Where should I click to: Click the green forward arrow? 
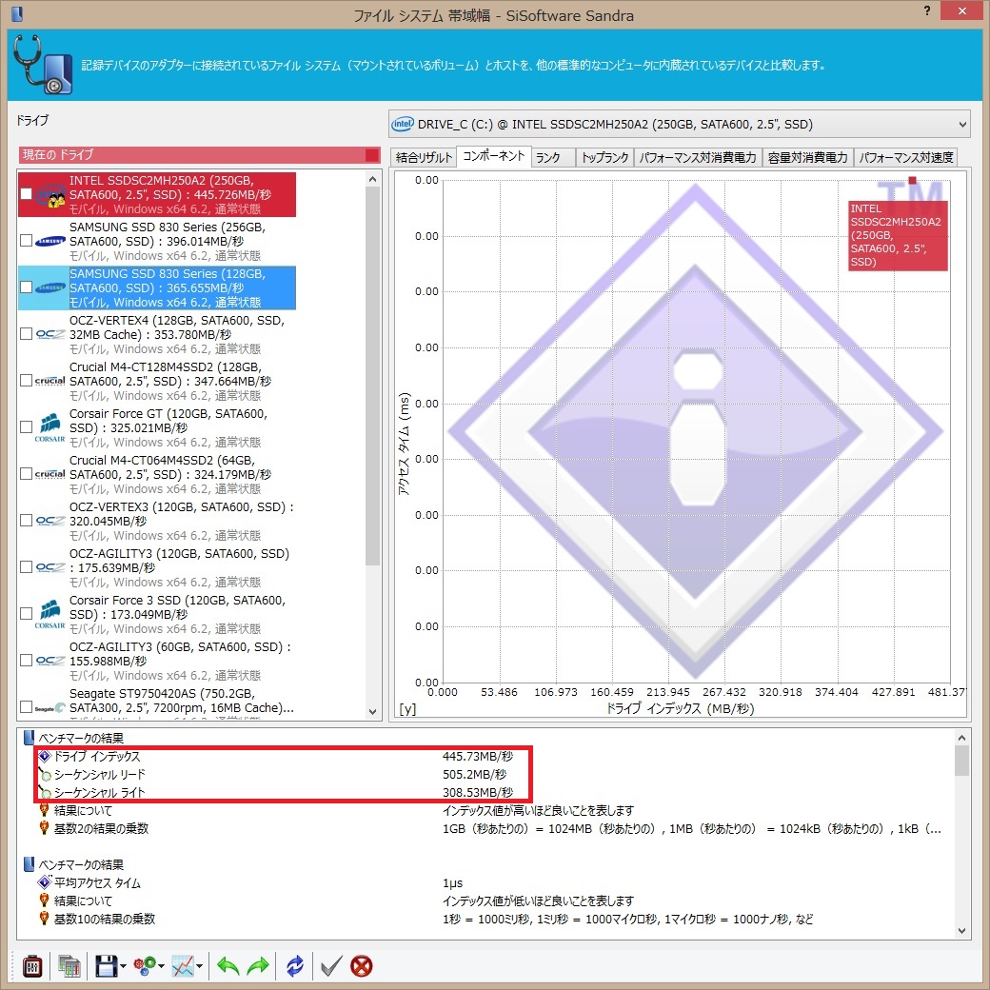[258, 966]
